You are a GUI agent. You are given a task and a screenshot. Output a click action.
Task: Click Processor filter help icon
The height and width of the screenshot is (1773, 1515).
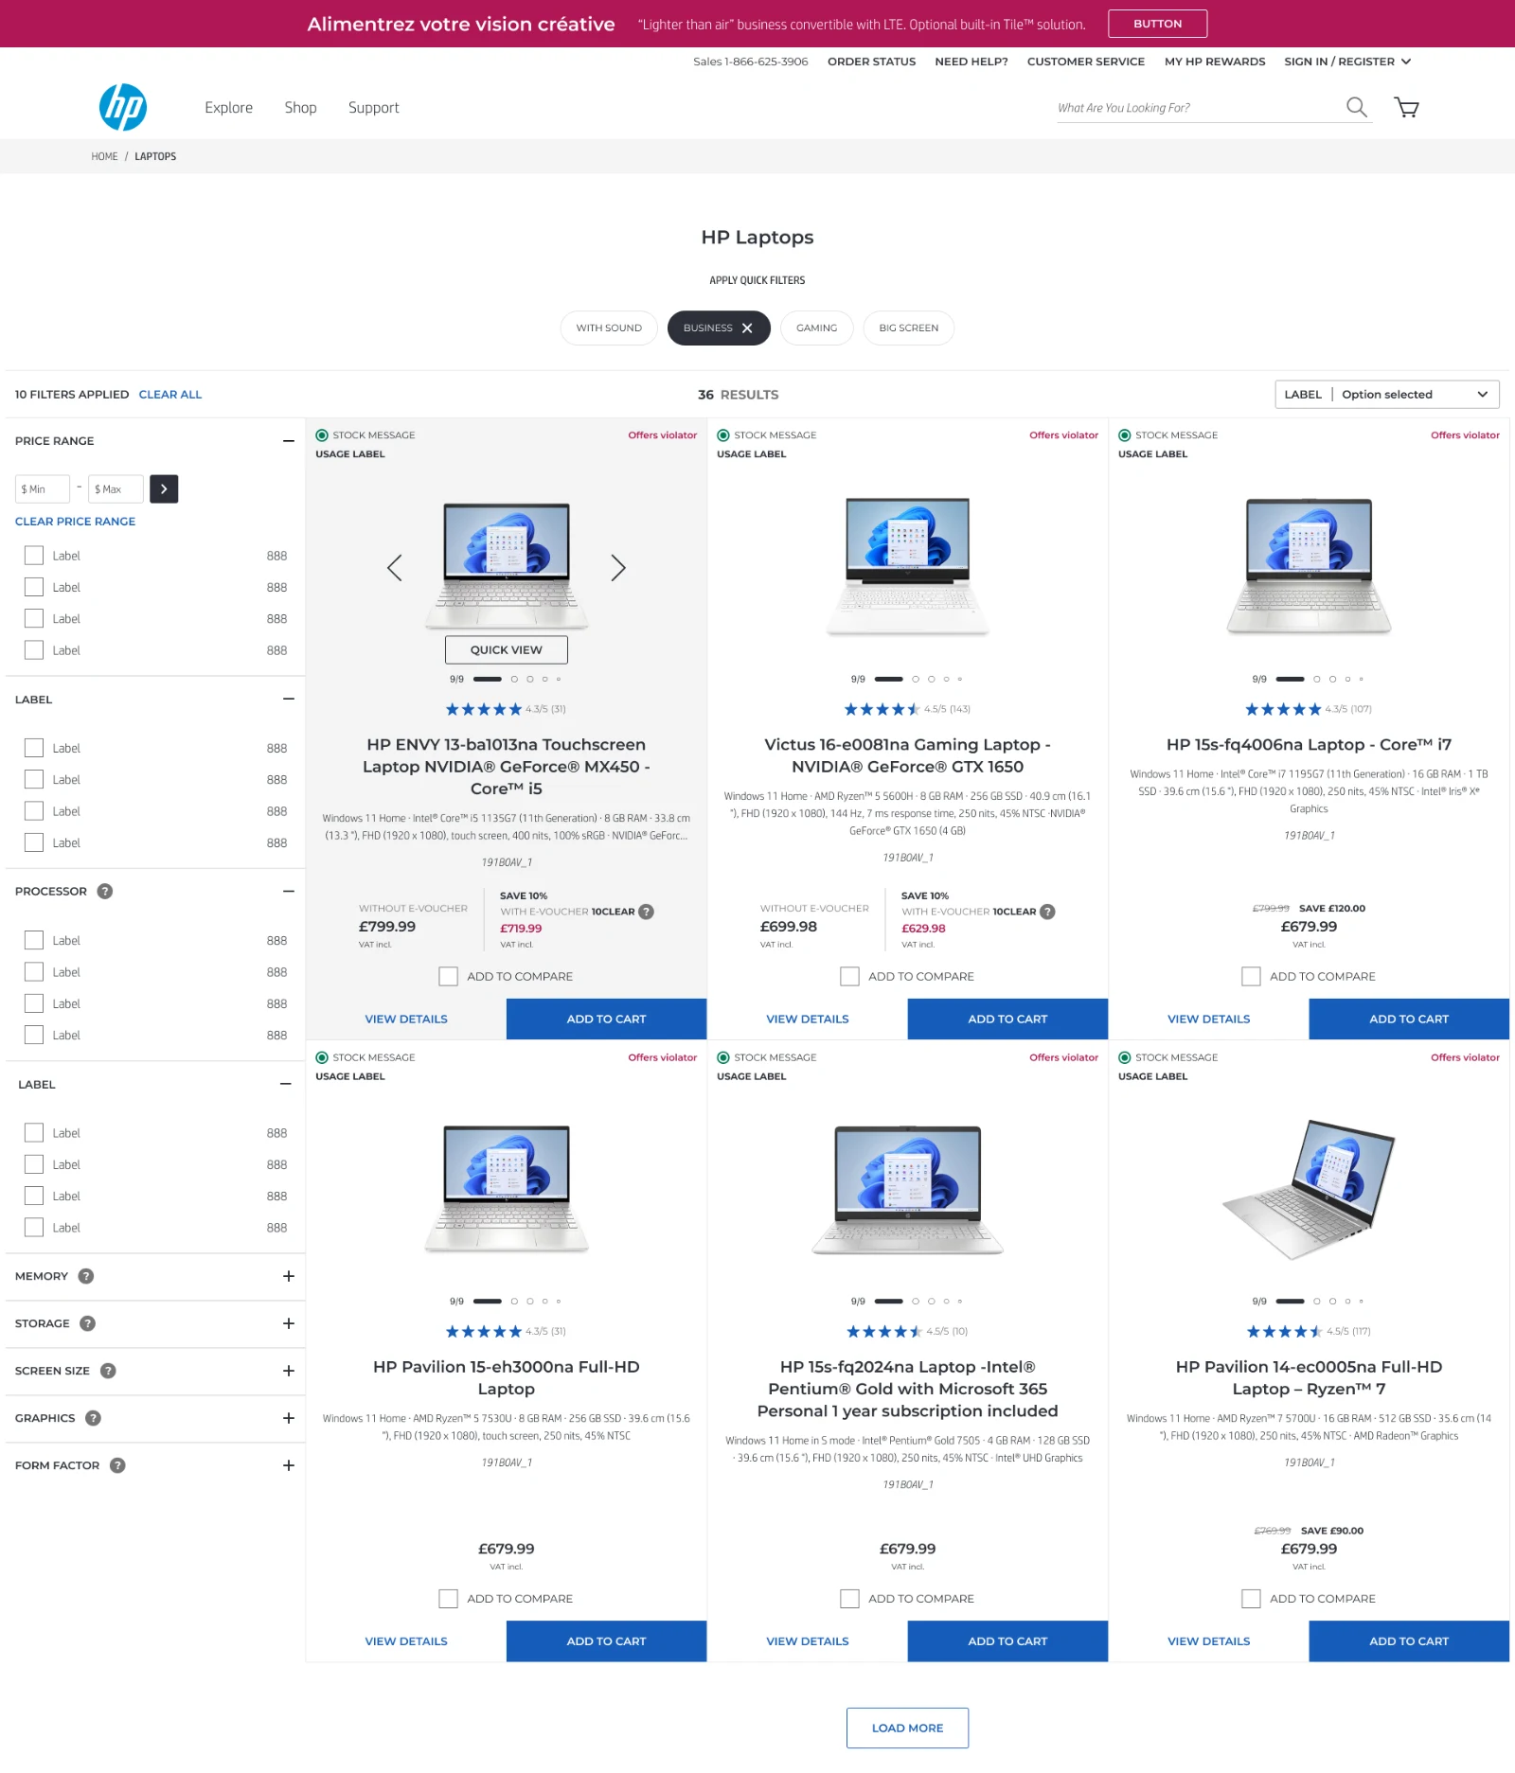click(x=105, y=892)
